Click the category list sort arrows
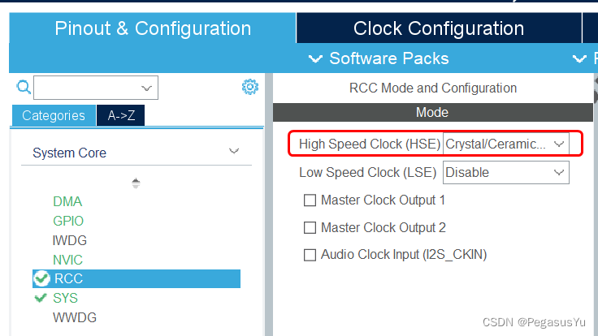The width and height of the screenshot is (598, 336). pos(136,183)
